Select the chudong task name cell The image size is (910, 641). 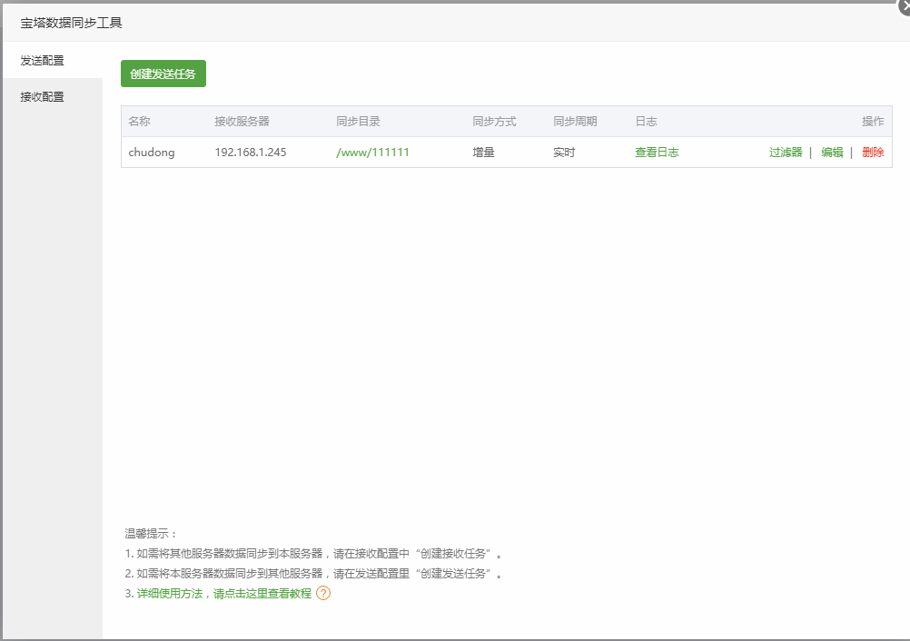click(152, 153)
